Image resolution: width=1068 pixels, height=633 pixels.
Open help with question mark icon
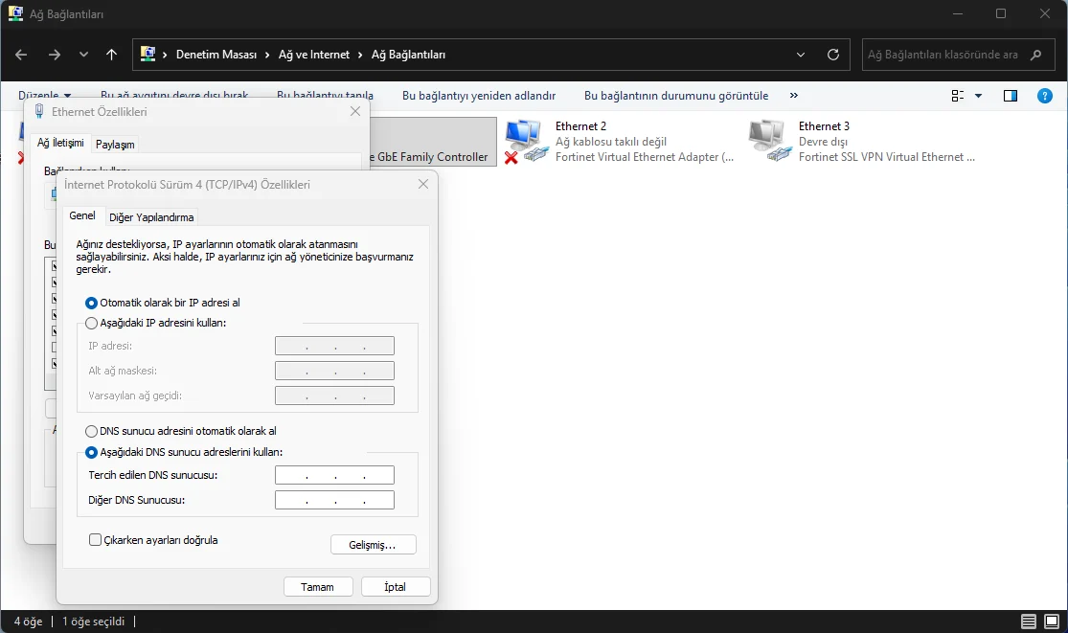point(1044,96)
